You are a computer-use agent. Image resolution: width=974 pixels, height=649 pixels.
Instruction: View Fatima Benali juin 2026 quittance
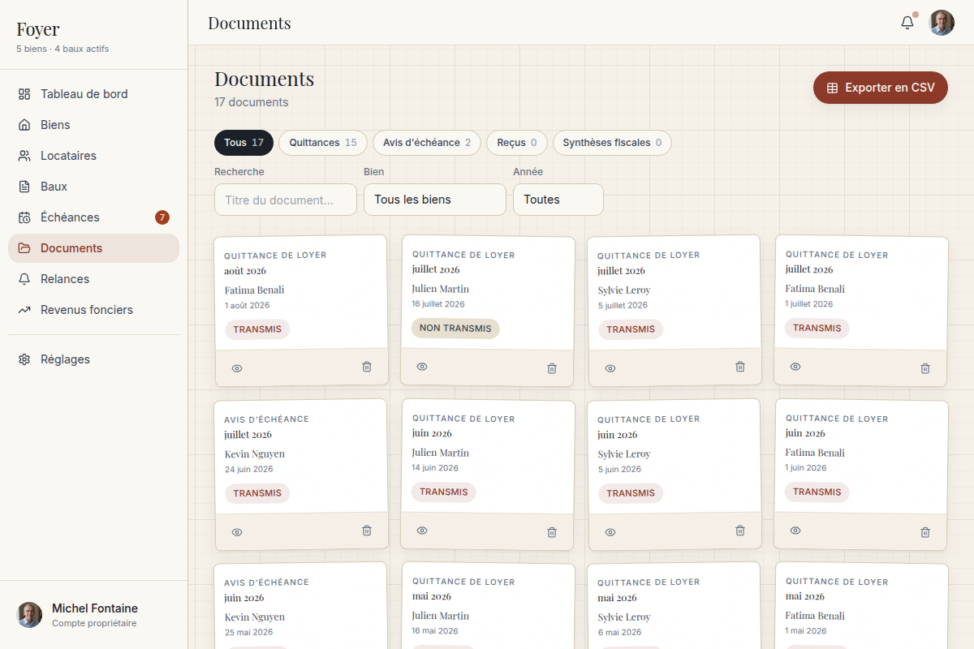point(795,531)
